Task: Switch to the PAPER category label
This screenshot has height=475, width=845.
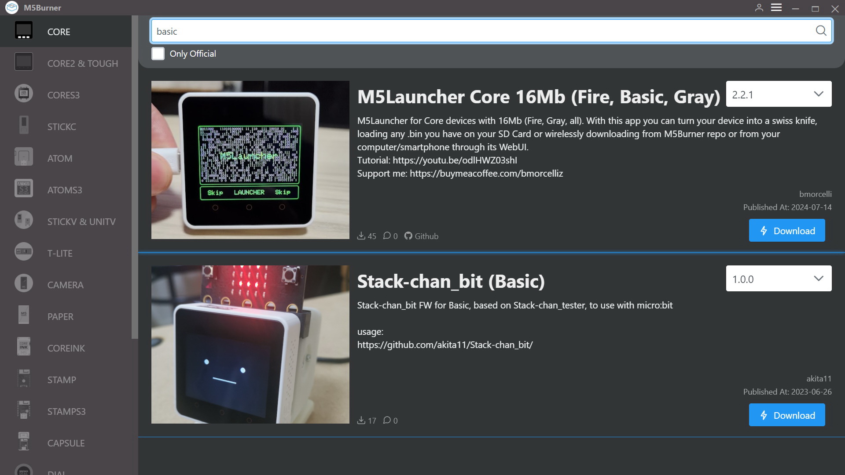Action: click(x=60, y=316)
